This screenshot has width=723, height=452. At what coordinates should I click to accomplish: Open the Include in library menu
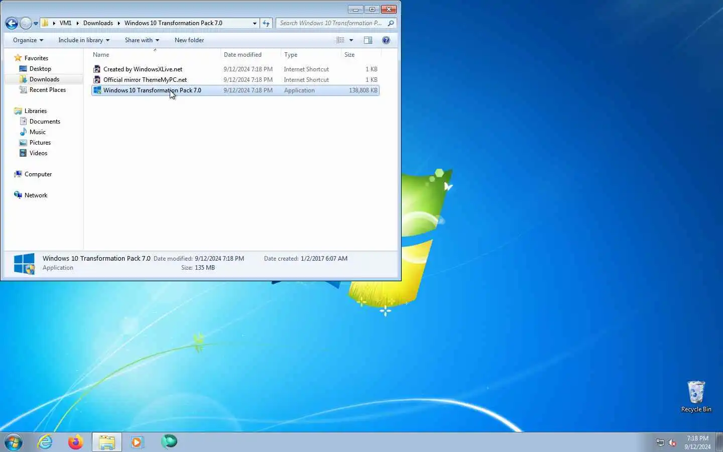pyautogui.click(x=84, y=40)
